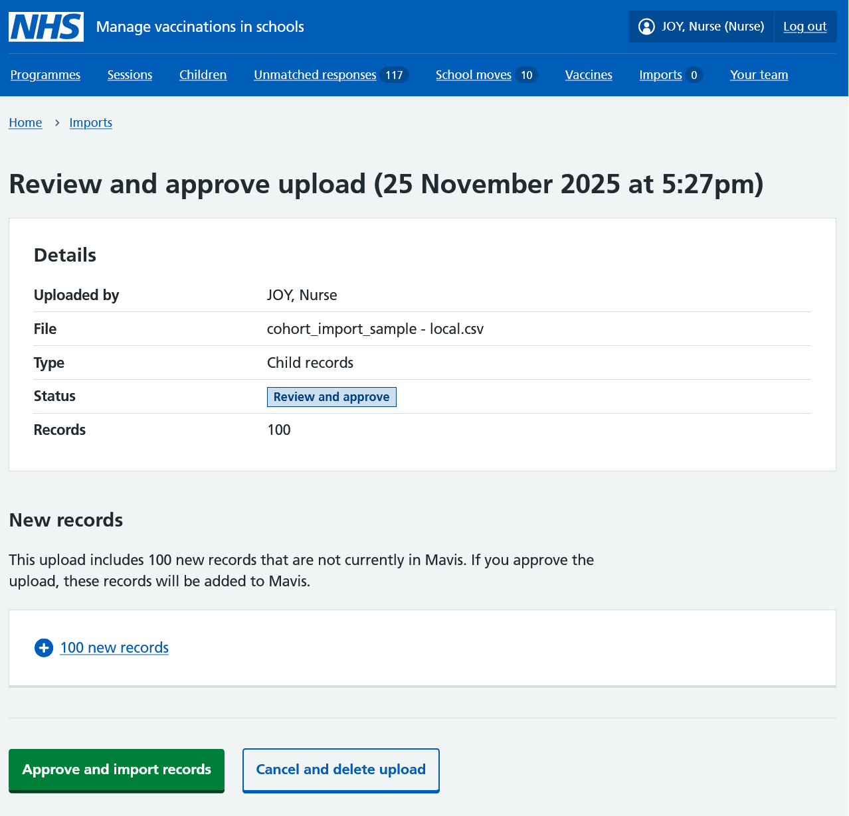Click the 117 badge on Unmatched responses
This screenshot has height=816, width=849.
click(x=396, y=74)
